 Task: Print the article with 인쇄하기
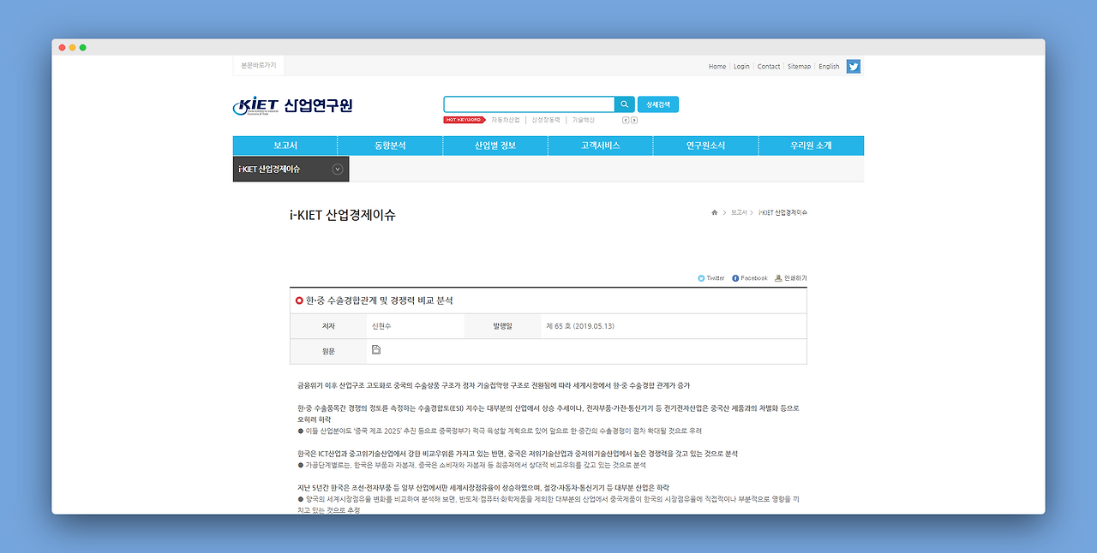[x=791, y=278]
